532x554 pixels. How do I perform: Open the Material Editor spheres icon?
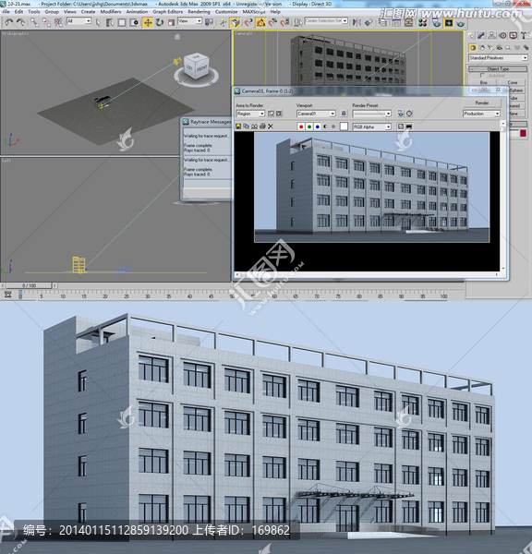point(422,23)
